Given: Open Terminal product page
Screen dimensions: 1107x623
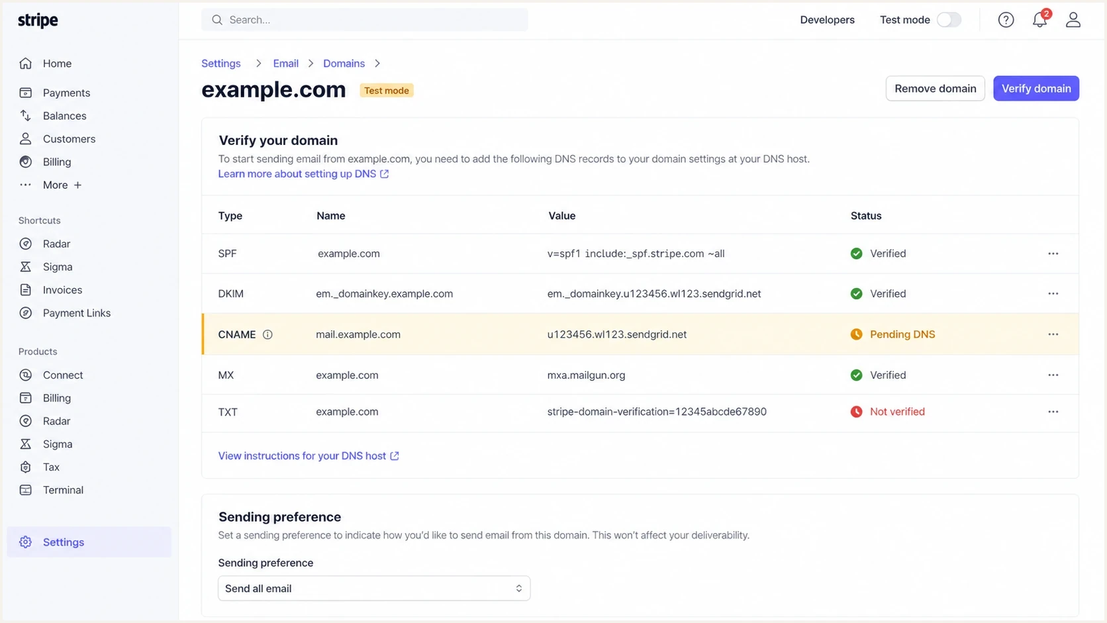Looking at the screenshot, I should pos(63,490).
